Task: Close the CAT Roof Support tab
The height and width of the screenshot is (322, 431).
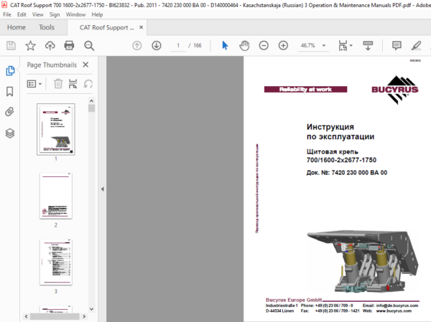Action: (141, 27)
